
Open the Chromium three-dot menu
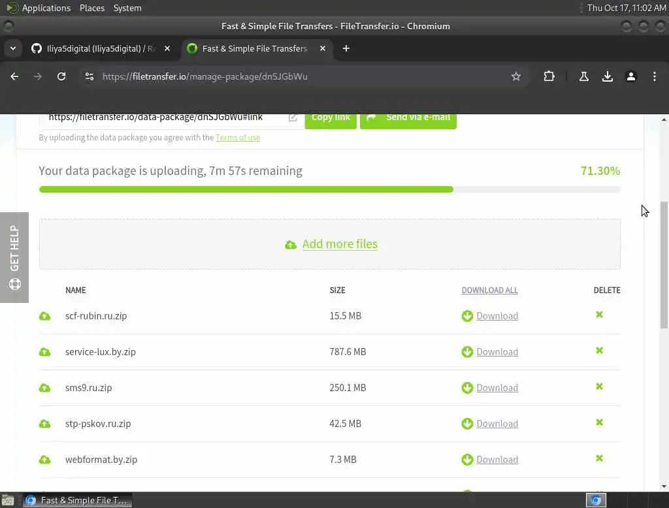(x=655, y=76)
